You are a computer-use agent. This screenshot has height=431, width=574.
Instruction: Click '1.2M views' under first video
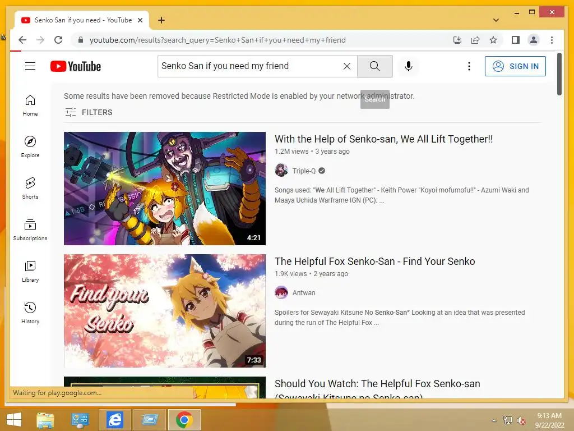(x=291, y=152)
